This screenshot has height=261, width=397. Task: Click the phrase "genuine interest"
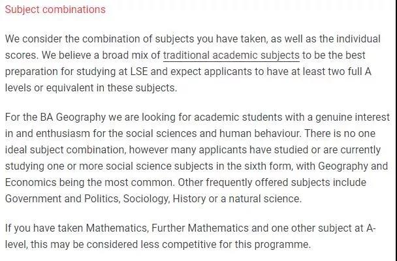353,117
